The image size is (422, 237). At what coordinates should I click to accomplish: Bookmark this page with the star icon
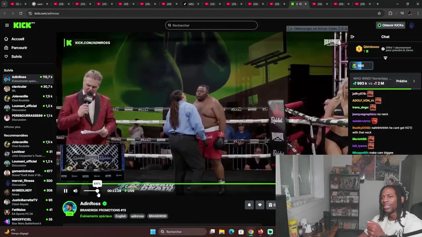[x=379, y=13]
